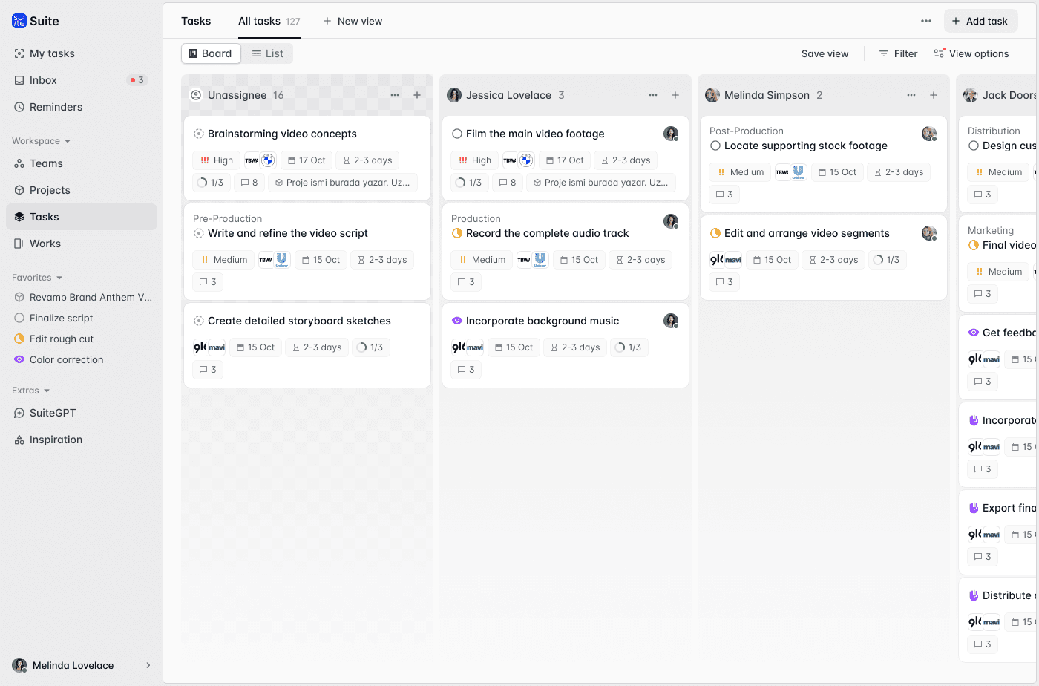Click the Add task button
1039x686 pixels.
coord(980,21)
